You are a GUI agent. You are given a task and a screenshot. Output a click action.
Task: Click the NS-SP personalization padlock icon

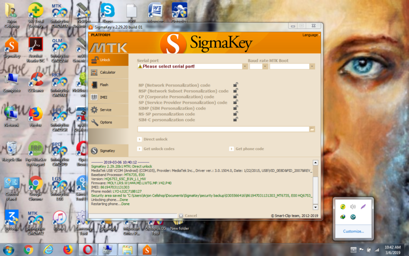[235, 114]
